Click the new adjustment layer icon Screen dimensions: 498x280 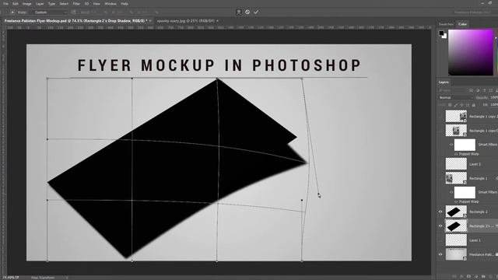click(475, 277)
